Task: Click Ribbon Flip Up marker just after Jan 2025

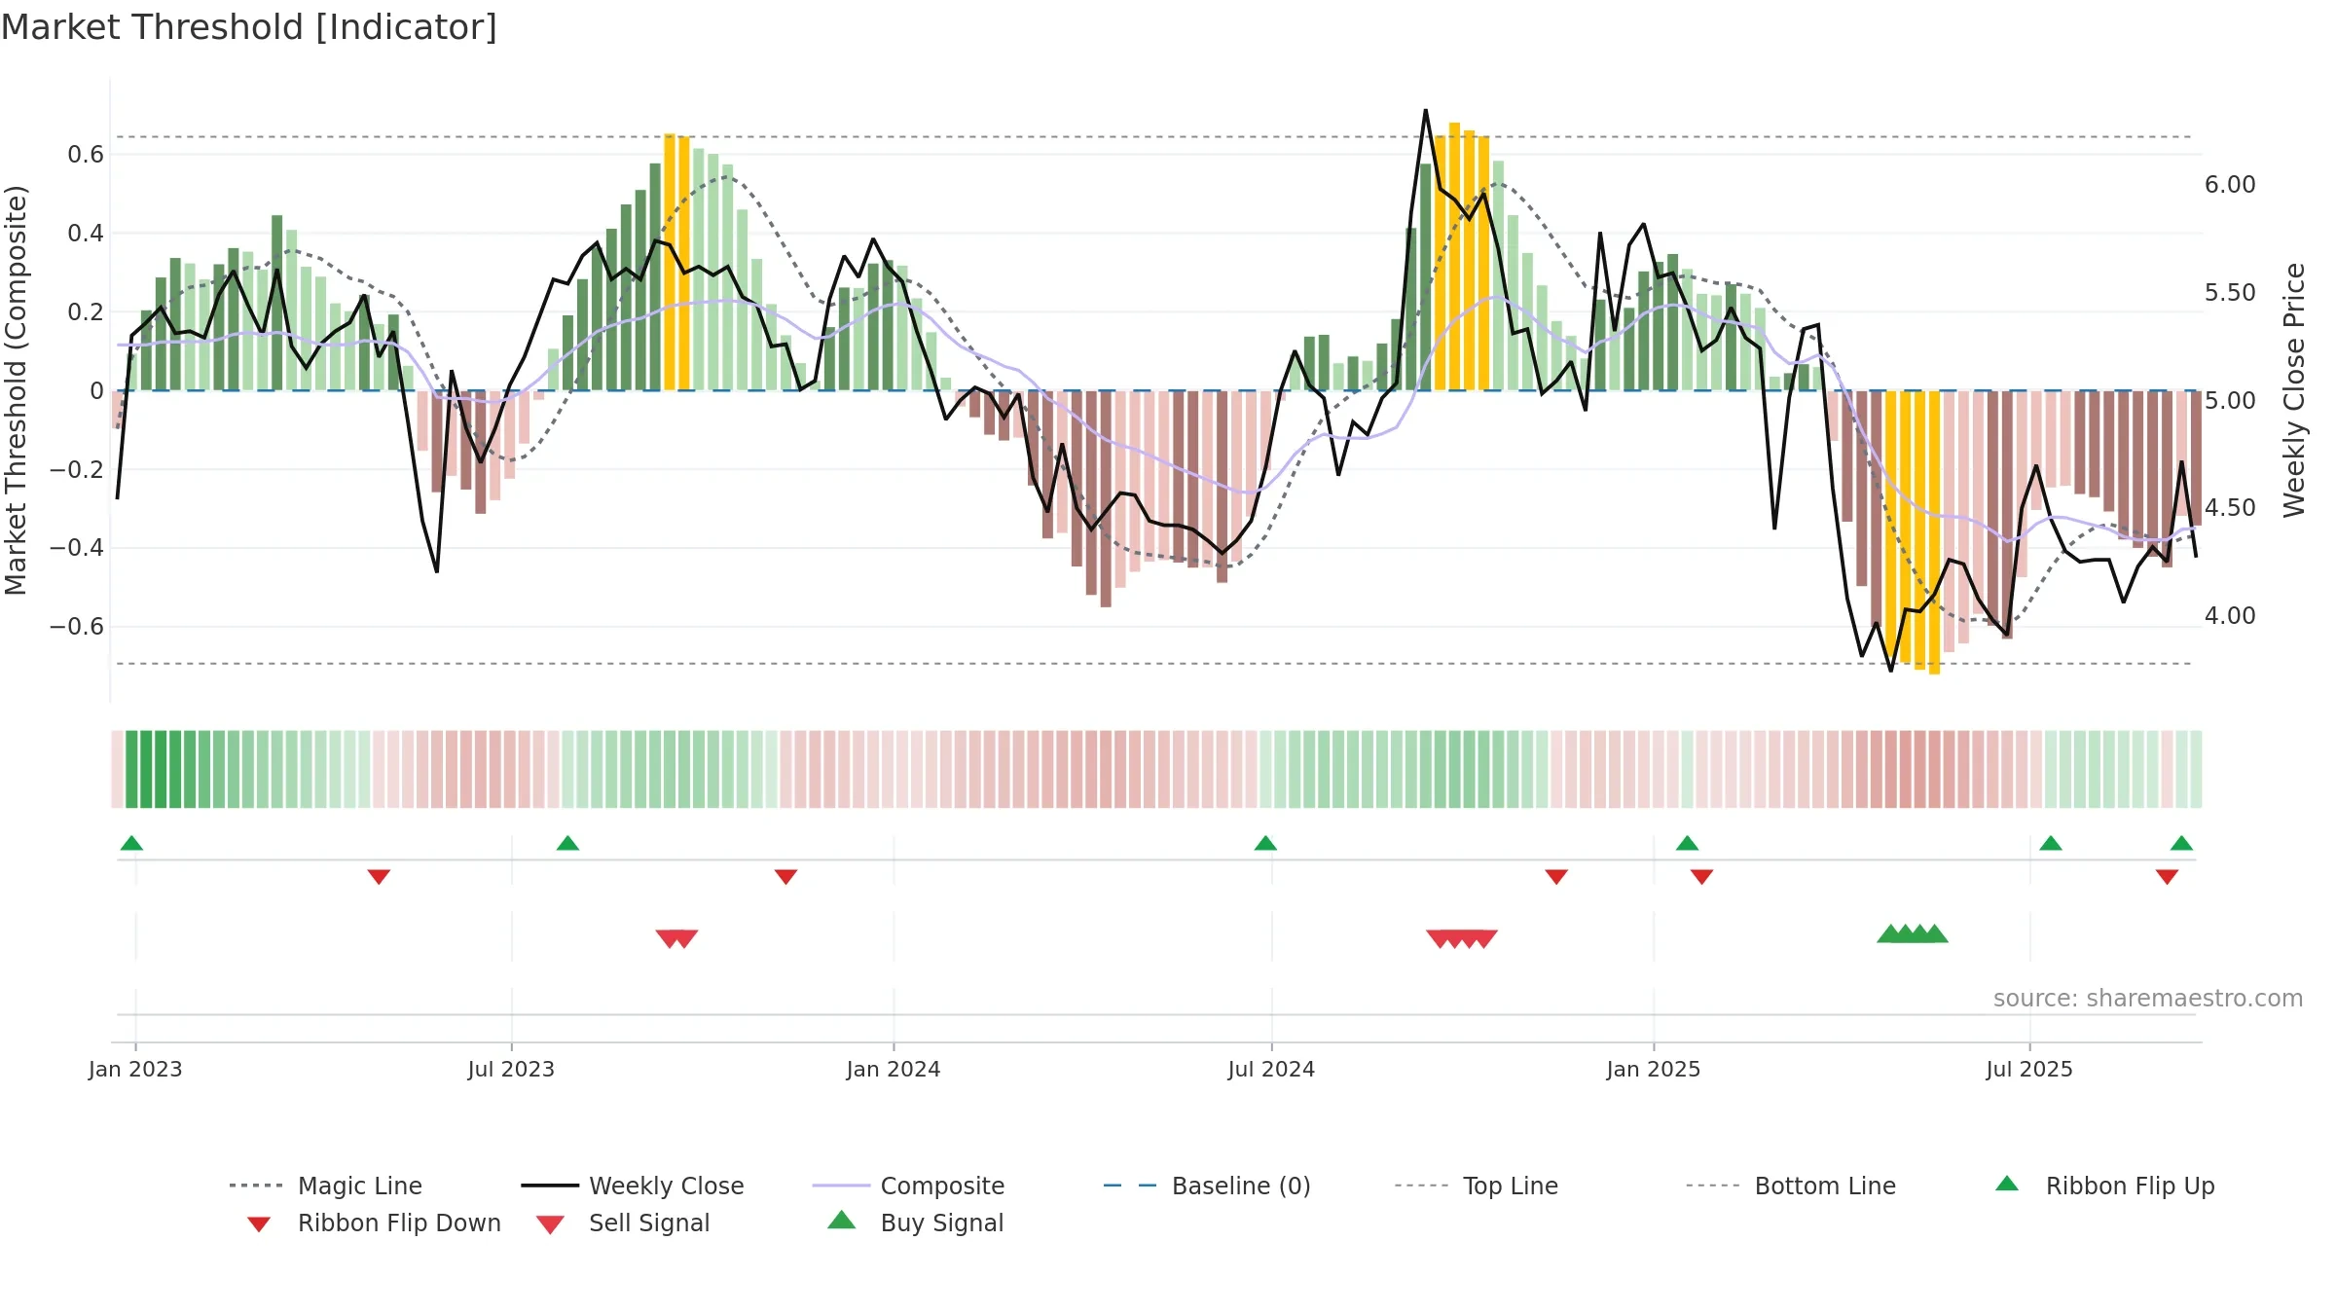Action: coord(1687,843)
